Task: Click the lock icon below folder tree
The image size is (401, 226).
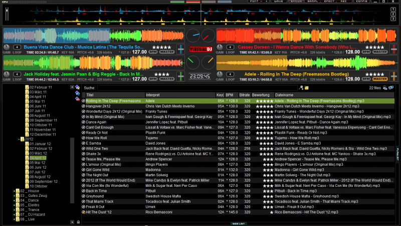Action: coord(78,222)
